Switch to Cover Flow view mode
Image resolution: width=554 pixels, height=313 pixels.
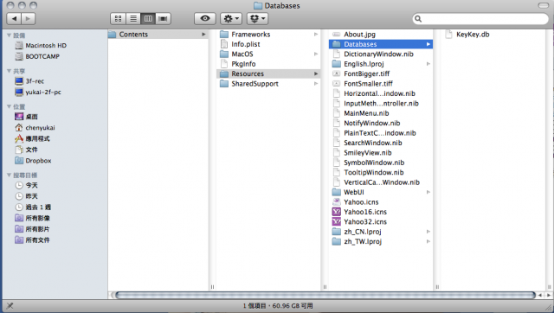164,19
